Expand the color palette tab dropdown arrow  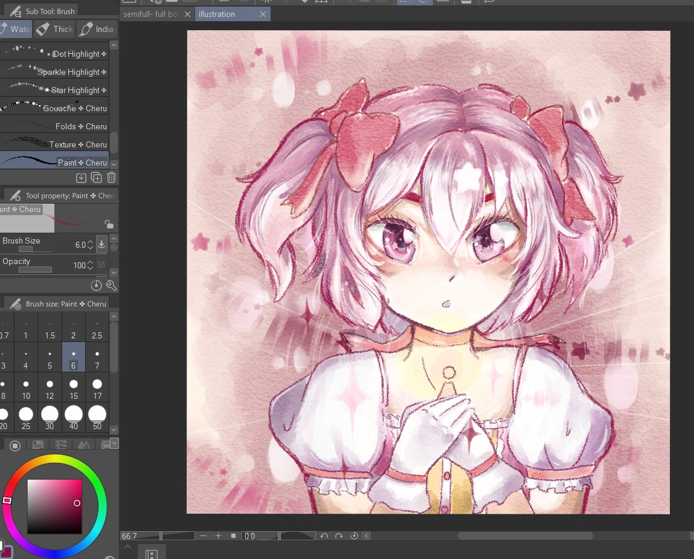click(114, 444)
